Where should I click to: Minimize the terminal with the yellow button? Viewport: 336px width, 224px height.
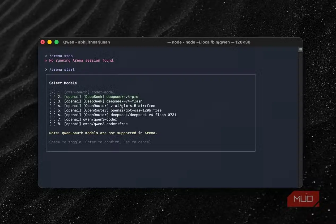49,42
